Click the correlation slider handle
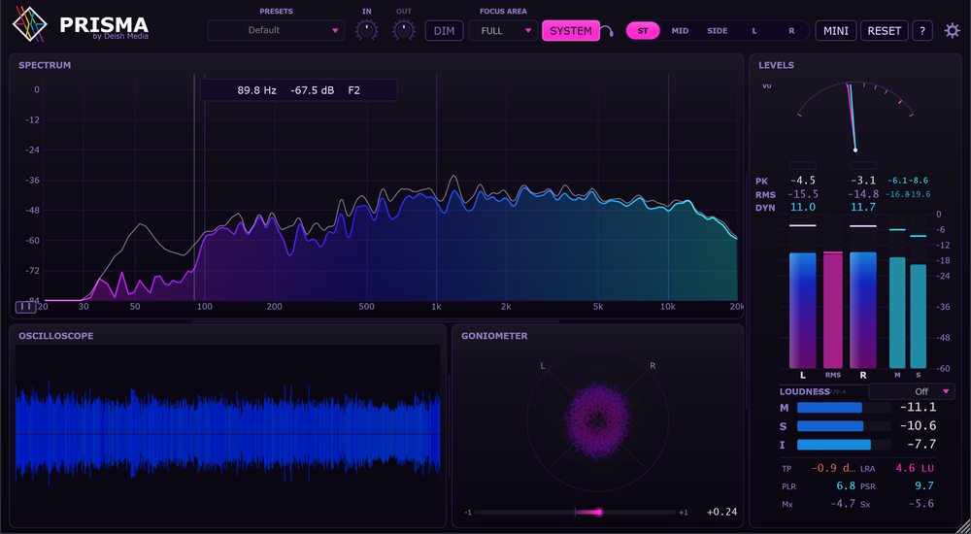 tap(598, 513)
